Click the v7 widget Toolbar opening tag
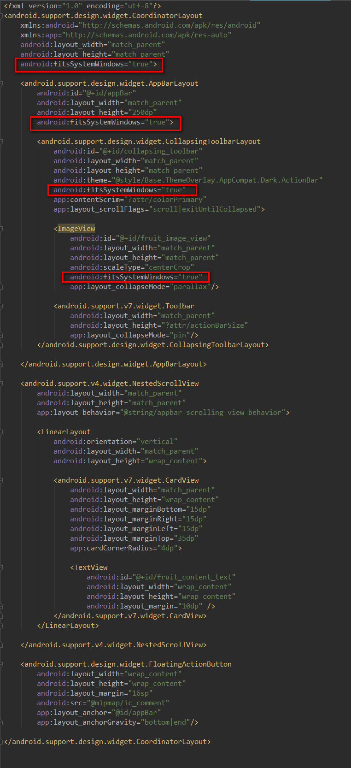Image resolution: width=351 pixels, height=768 pixels. point(124,306)
